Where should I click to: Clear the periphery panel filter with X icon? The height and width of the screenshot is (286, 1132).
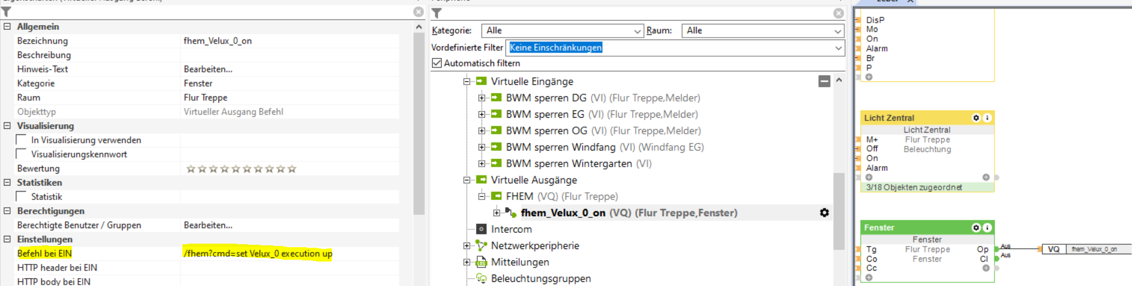click(838, 13)
